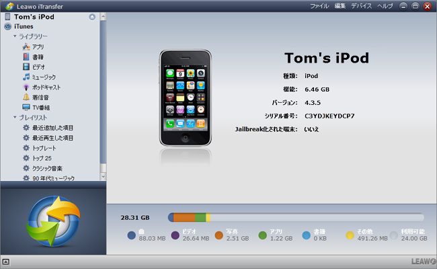Select the iTunes sidebar label
Image resolution: width=437 pixels, height=269 pixels.
(24, 26)
